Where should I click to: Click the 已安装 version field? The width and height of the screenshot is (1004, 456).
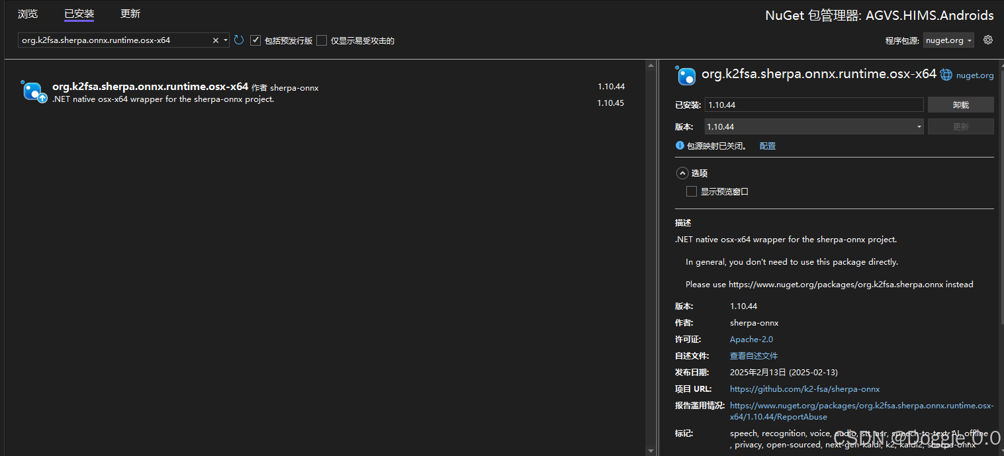(x=814, y=105)
